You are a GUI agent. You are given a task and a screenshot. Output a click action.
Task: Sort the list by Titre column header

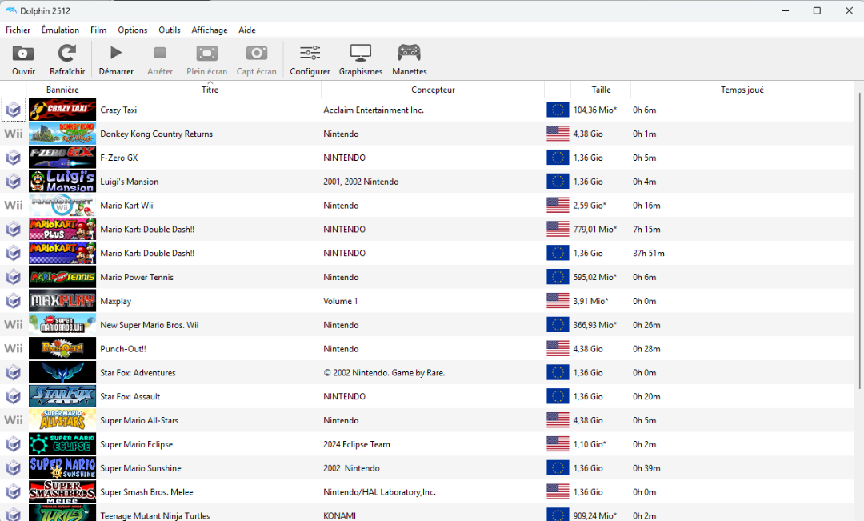[x=210, y=90]
